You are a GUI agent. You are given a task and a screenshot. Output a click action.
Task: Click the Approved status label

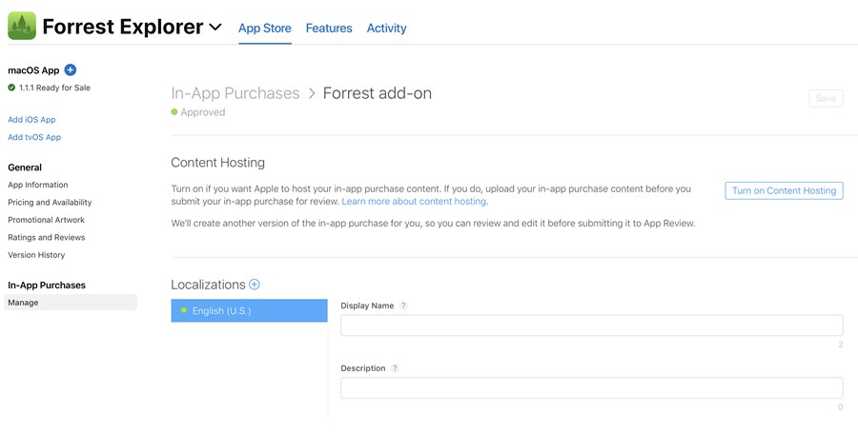(x=203, y=112)
